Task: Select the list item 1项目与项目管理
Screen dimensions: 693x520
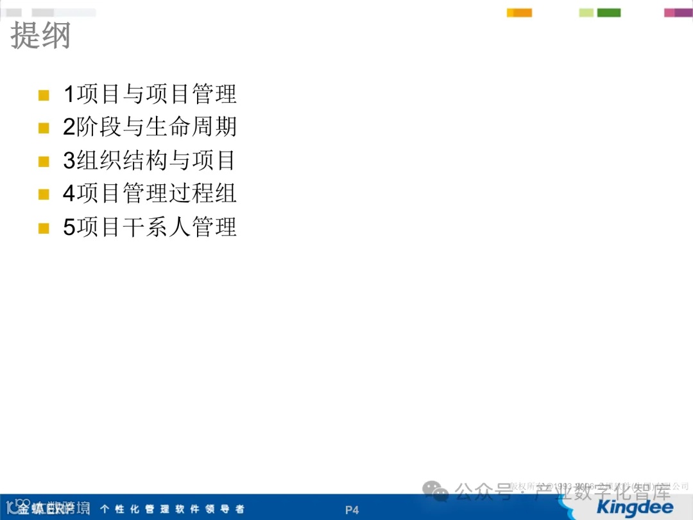Action: [150, 94]
